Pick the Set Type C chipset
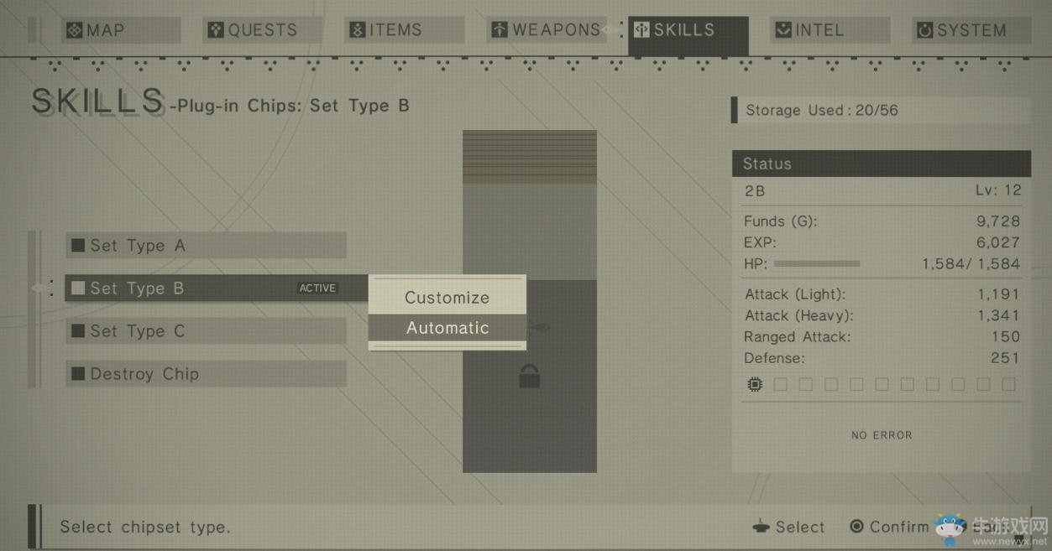The image size is (1052, 551). point(206,331)
